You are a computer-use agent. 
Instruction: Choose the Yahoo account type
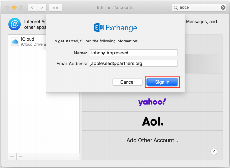[152, 102]
